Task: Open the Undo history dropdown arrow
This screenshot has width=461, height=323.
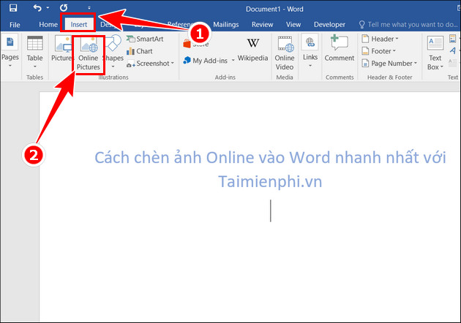Action: (48, 8)
